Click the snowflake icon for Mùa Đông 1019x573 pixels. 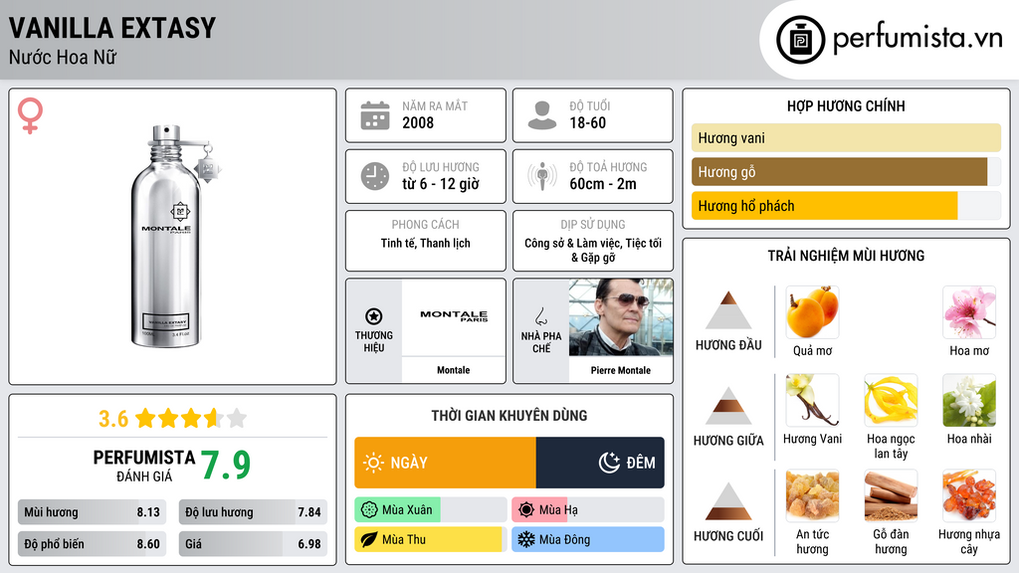tap(526, 539)
